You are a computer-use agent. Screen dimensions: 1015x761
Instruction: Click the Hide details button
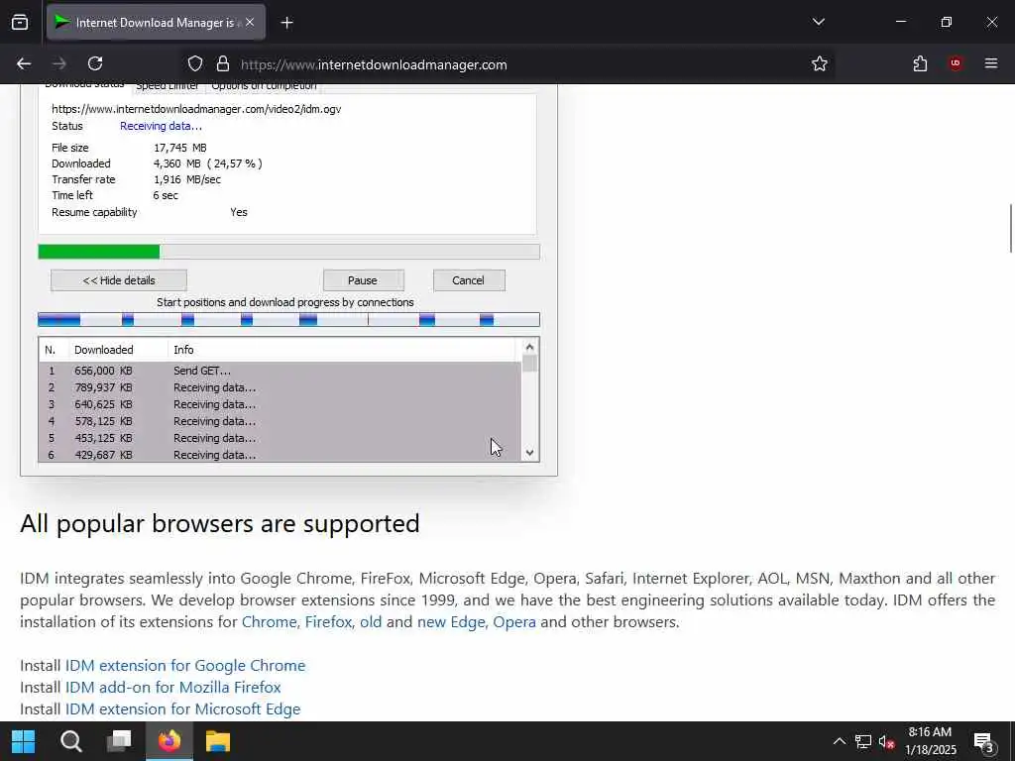pos(119,280)
